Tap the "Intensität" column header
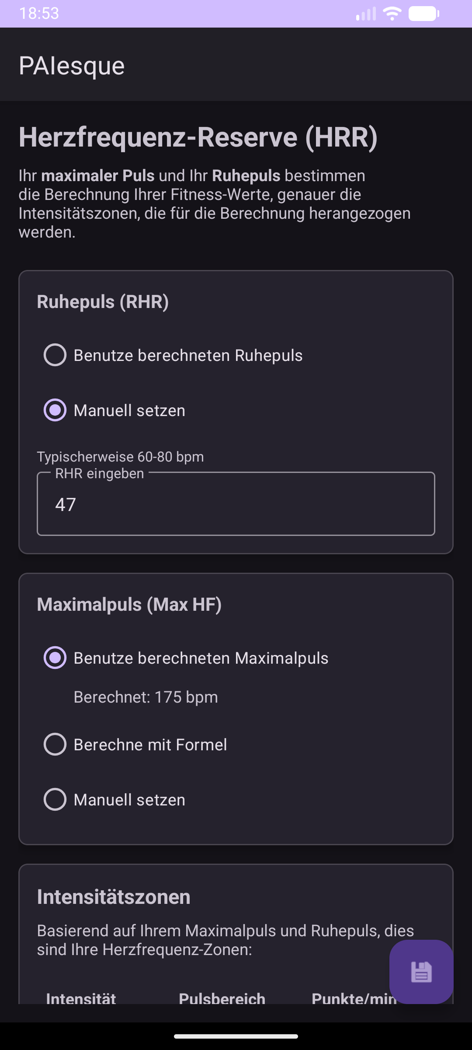 click(81, 998)
